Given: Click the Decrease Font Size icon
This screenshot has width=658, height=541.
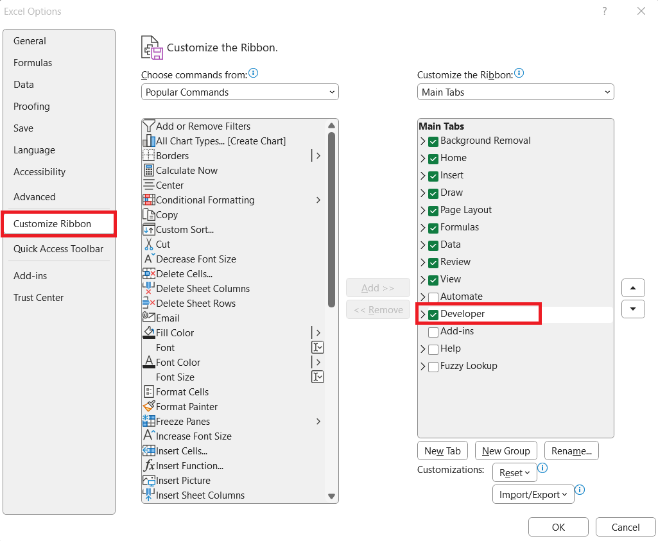Looking at the screenshot, I should (x=150, y=259).
